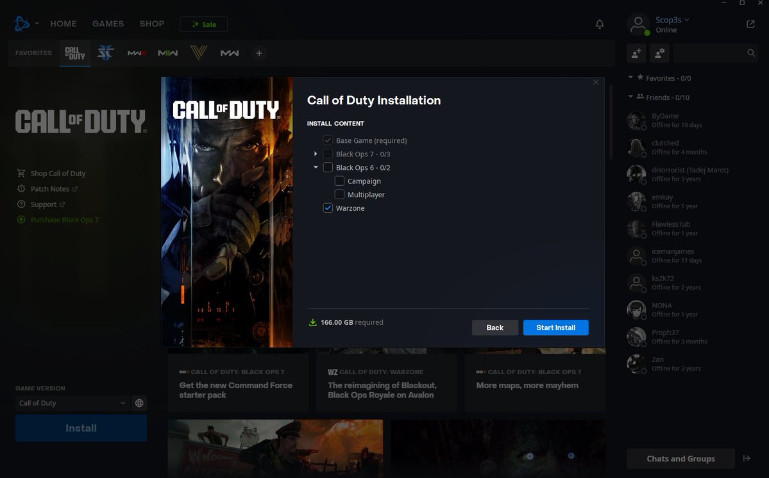
Task: Select the Vanguard favorites icon
Action: tap(199, 53)
